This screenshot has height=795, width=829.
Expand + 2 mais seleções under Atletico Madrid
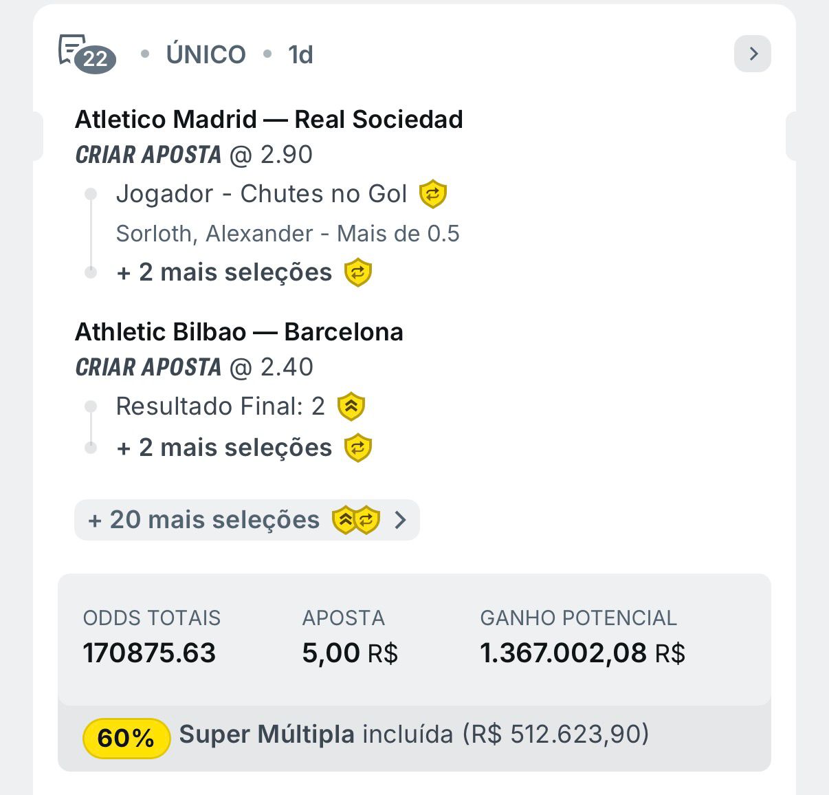tap(224, 272)
